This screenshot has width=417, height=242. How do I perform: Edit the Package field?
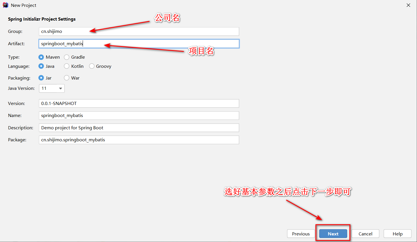click(139, 140)
